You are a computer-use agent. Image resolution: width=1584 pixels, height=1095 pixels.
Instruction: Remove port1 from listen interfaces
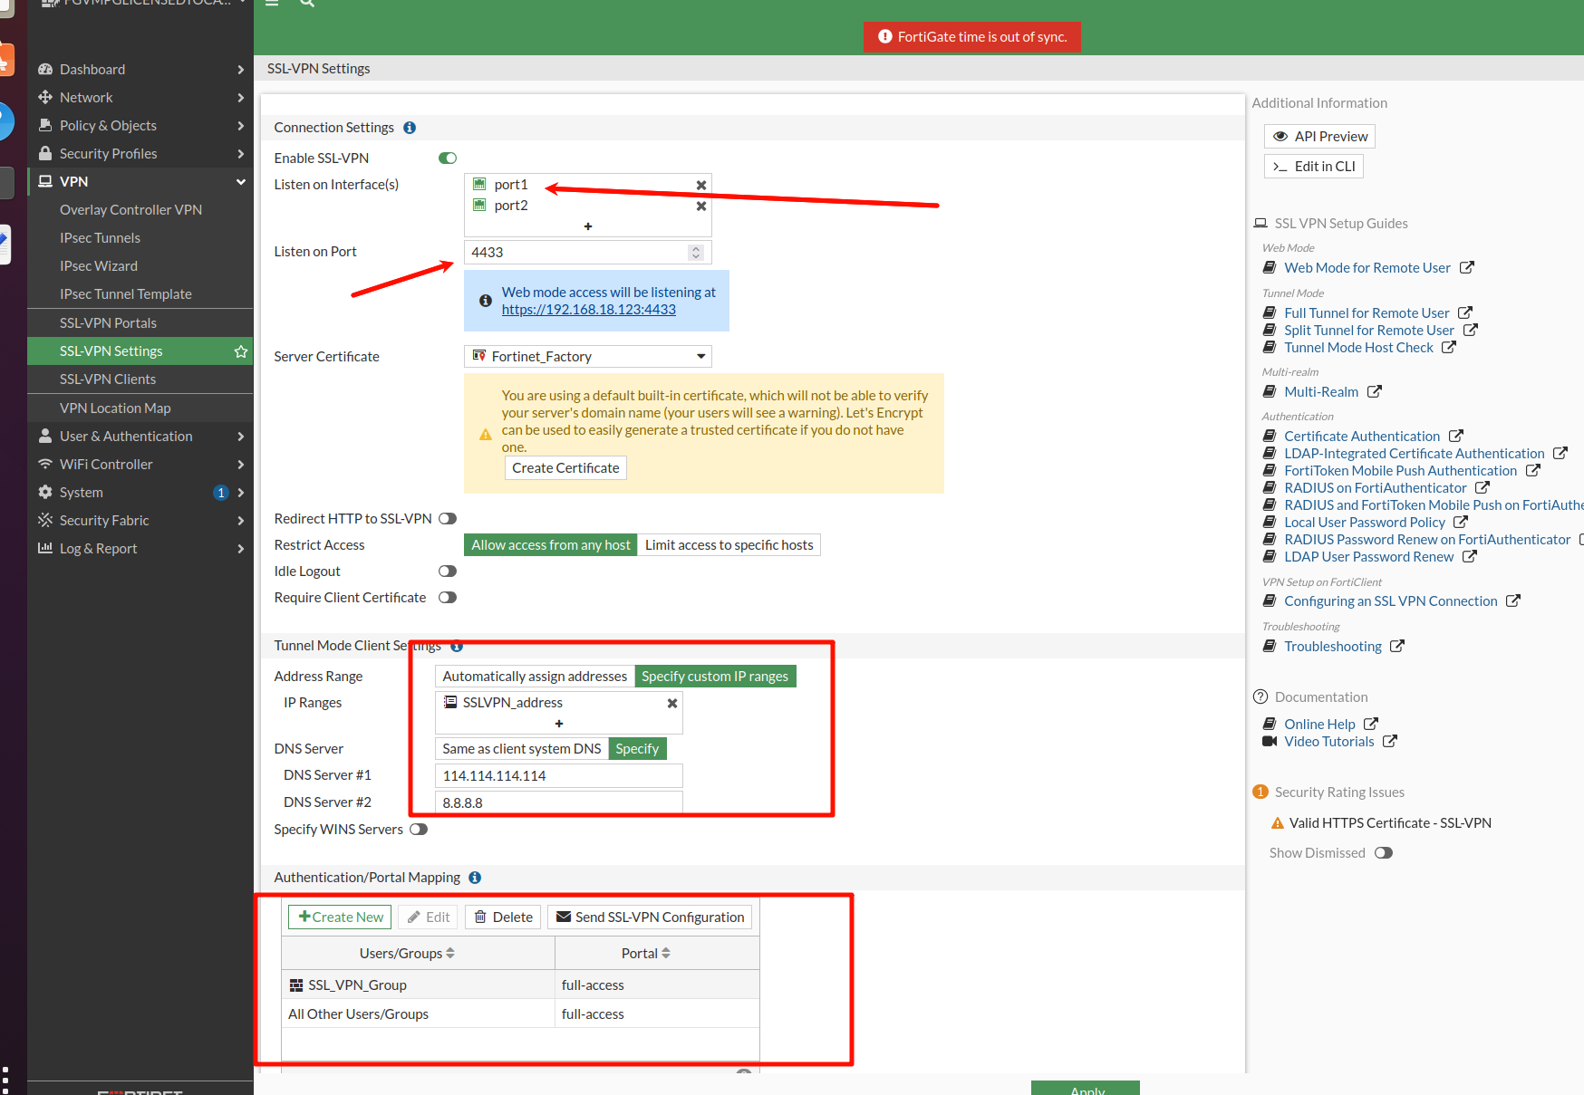click(700, 185)
